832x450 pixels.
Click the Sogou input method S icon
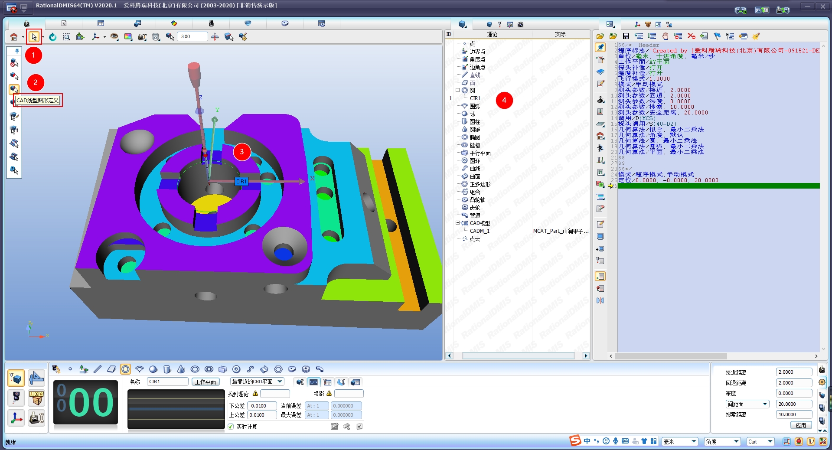point(575,440)
